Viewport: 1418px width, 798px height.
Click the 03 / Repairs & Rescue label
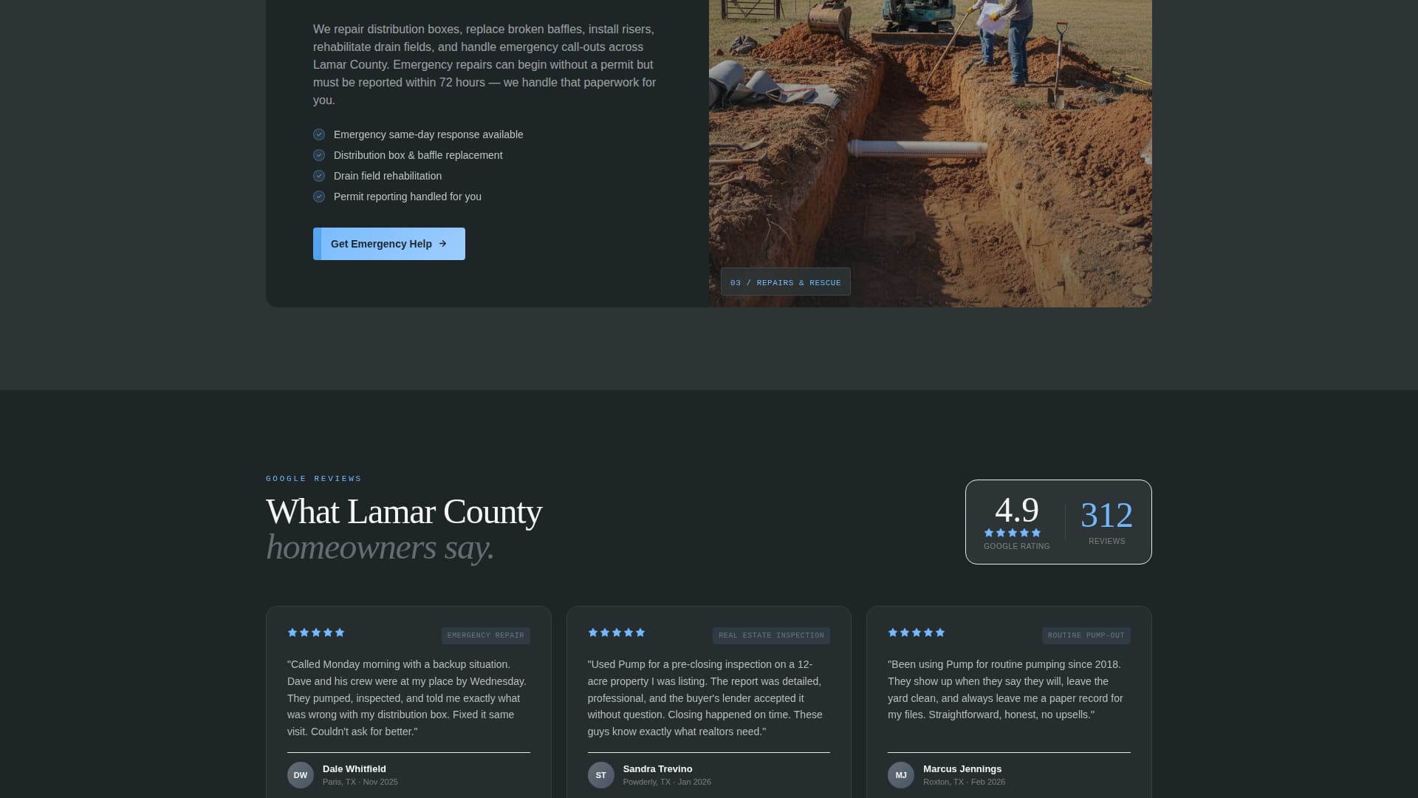[x=786, y=282]
